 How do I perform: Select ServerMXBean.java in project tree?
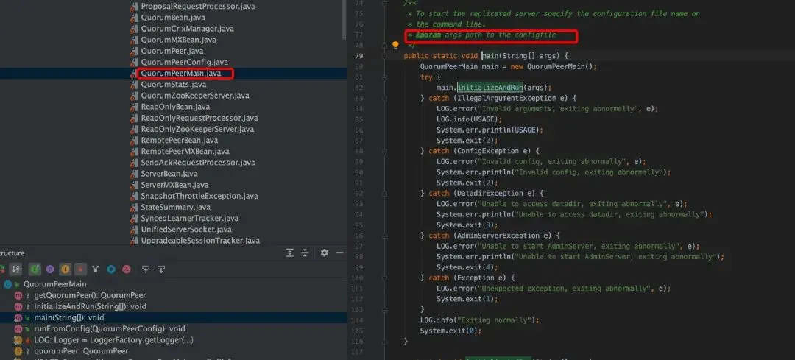coord(174,185)
